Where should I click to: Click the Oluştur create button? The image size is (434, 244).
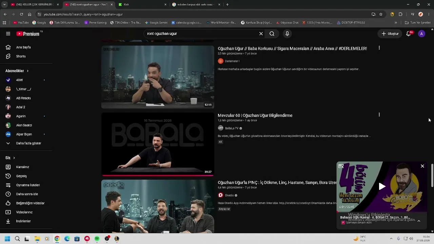click(x=390, y=34)
